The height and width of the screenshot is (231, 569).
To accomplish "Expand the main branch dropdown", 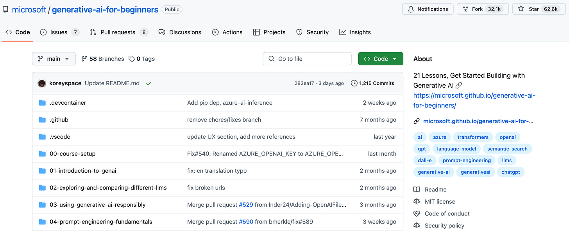I will (54, 59).
